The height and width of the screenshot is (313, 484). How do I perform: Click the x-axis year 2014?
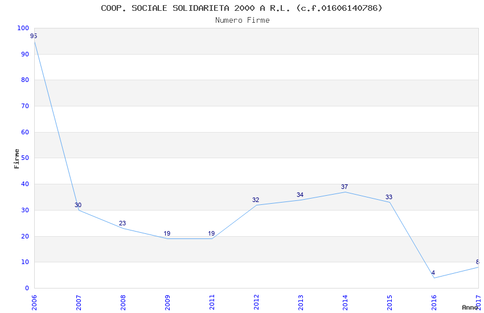tap(345, 303)
